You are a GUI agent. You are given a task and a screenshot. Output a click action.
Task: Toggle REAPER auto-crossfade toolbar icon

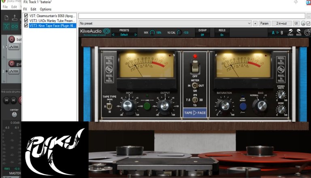(6, 26)
